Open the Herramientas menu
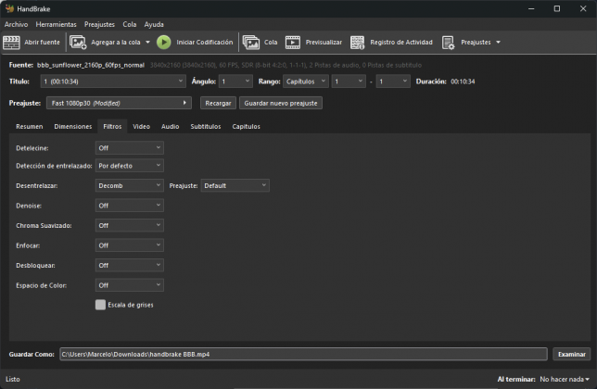 tap(57, 24)
